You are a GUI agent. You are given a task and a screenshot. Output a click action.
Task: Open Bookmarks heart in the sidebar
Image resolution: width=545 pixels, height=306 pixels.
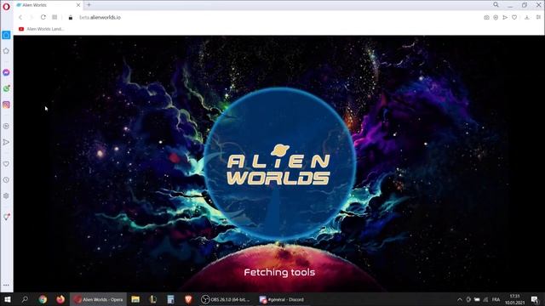[x=6, y=164]
